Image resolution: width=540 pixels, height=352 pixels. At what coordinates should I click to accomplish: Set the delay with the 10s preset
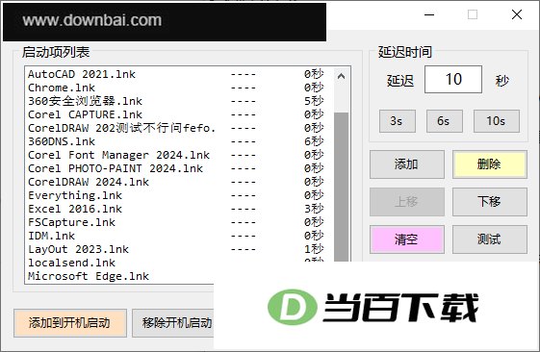pos(497,121)
